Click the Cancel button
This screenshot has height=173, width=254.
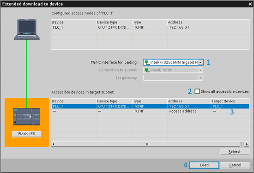[x=235, y=165]
